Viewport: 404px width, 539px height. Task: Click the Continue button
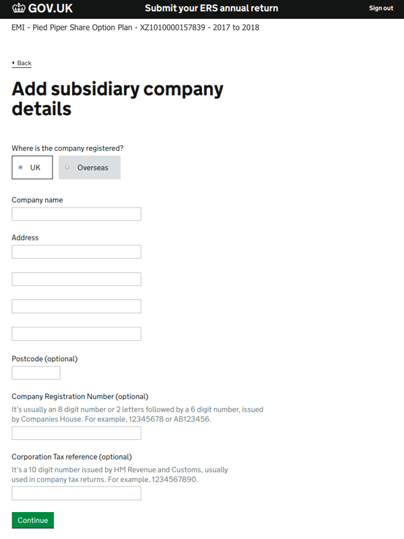click(x=32, y=520)
